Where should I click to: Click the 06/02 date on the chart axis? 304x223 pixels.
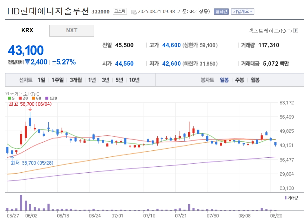32,215
